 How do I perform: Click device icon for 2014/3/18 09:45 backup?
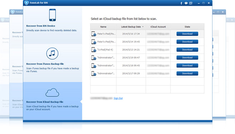point(94,66)
